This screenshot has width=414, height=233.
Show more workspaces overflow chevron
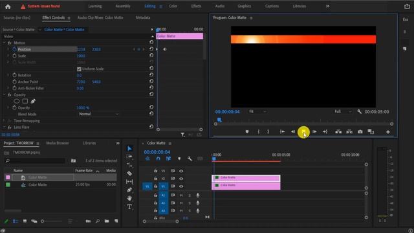pyautogui.click(x=328, y=6)
